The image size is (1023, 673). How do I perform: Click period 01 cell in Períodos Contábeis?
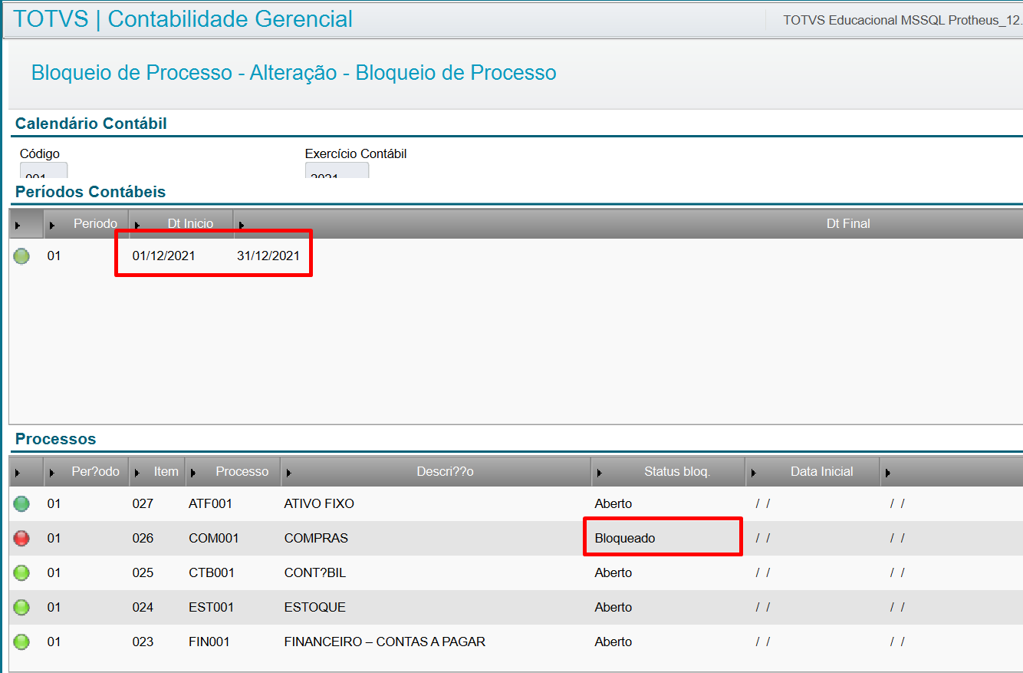pos(54,256)
